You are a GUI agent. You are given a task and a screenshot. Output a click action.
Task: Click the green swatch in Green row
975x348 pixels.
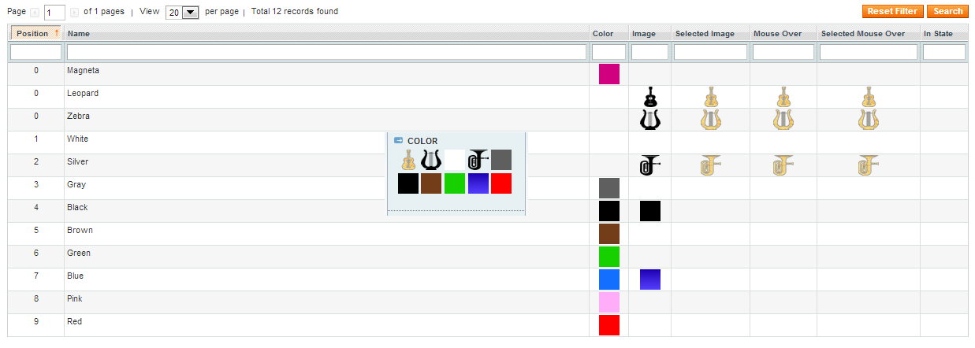point(609,257)
